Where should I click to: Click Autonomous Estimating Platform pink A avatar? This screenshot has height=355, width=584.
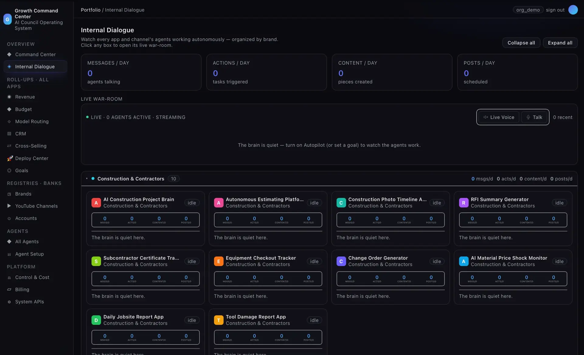coord(218,203)
